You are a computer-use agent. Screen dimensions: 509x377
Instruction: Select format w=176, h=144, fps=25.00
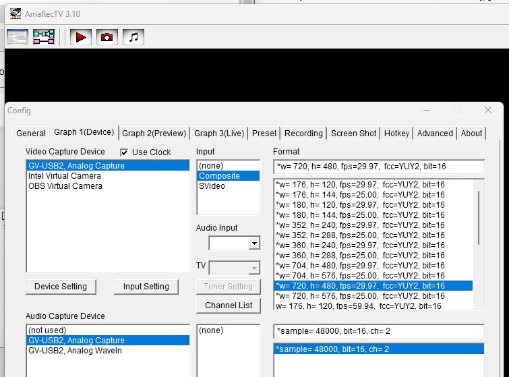coord(373,195)
